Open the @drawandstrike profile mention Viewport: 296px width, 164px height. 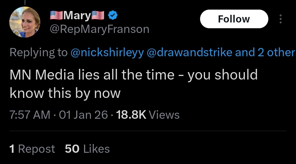click(189, 52)
